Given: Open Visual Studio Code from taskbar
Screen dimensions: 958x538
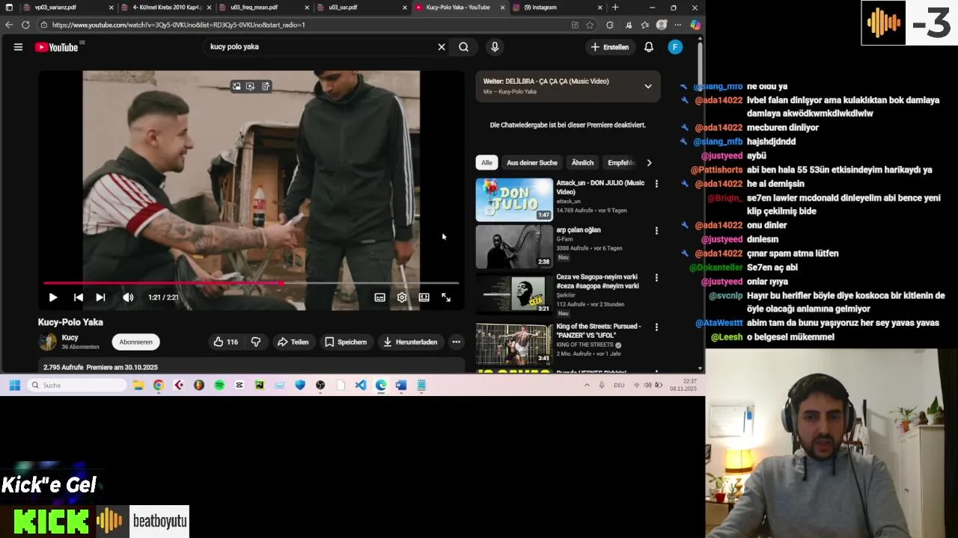Looking at the screenshot, I should tap(361, 385).
